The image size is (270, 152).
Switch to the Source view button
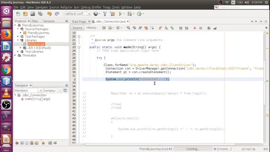click(x=77, y=27)
